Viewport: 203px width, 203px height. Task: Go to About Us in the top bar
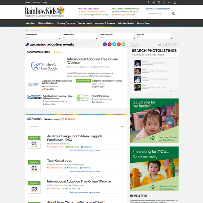(37, 3)
